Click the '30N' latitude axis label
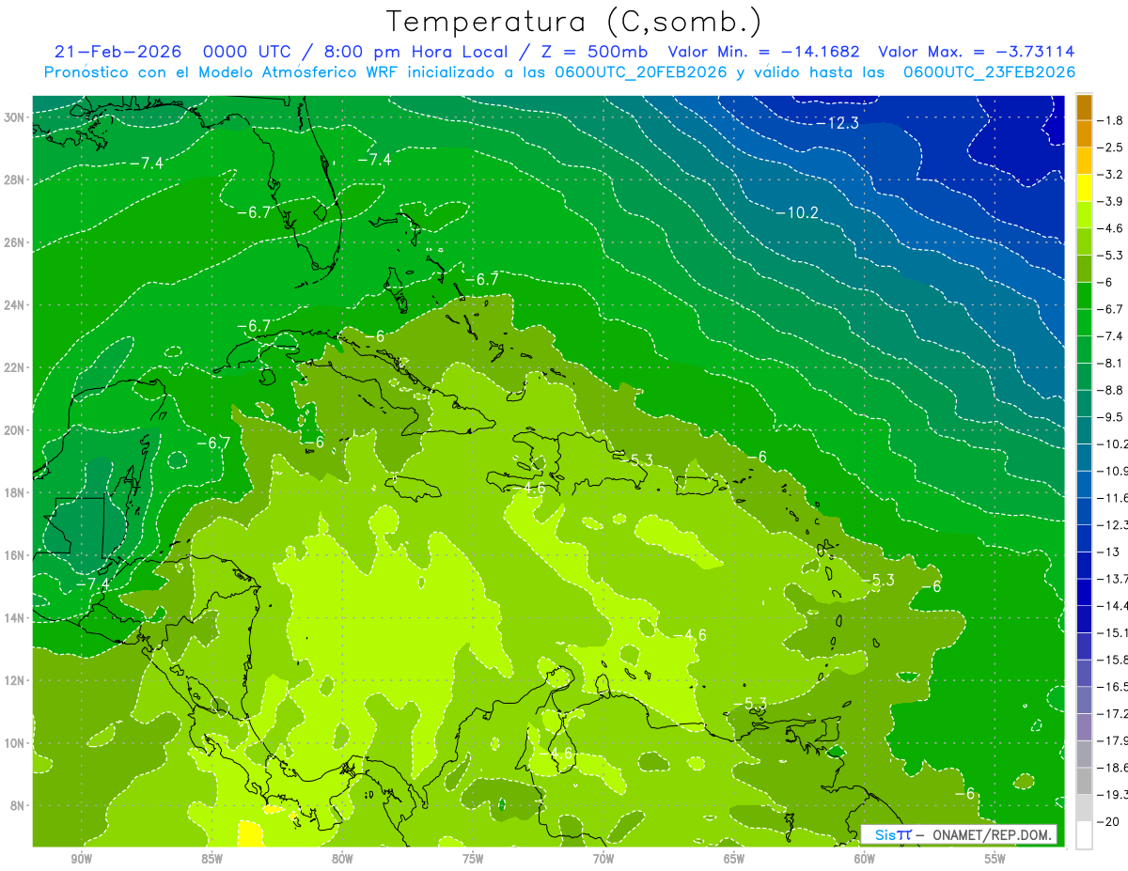Image resolution: width=1128 pixels, height=871 pixels. tap(16, 117)
